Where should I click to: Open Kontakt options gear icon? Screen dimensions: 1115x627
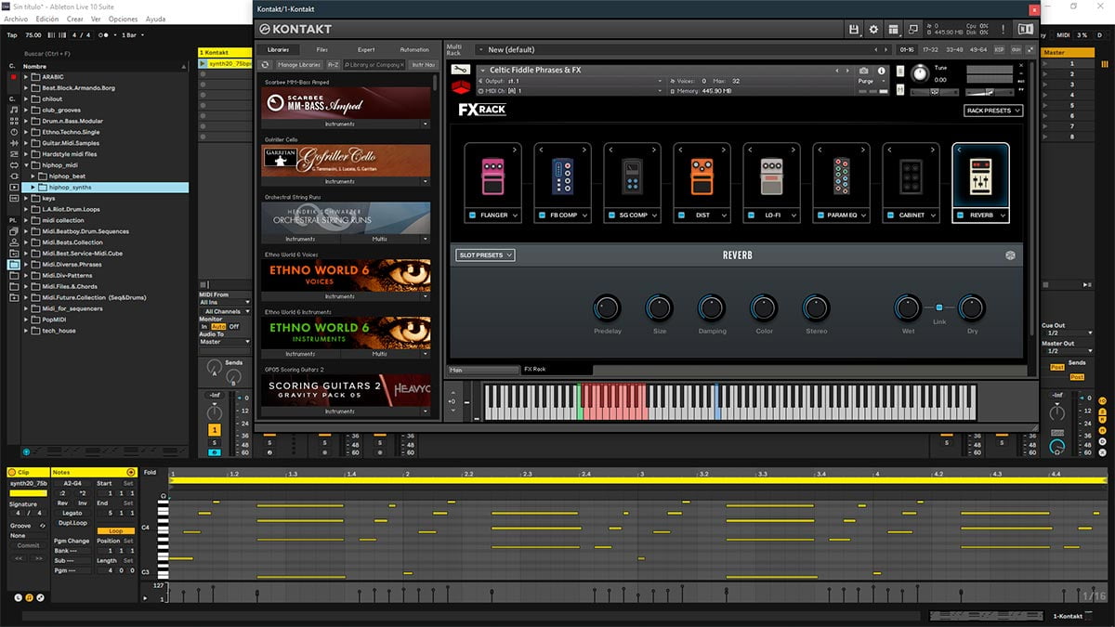click(873, 30)
